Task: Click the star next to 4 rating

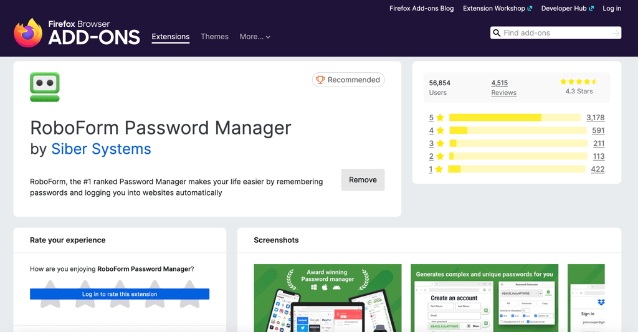Action: [x=440, y=131]
